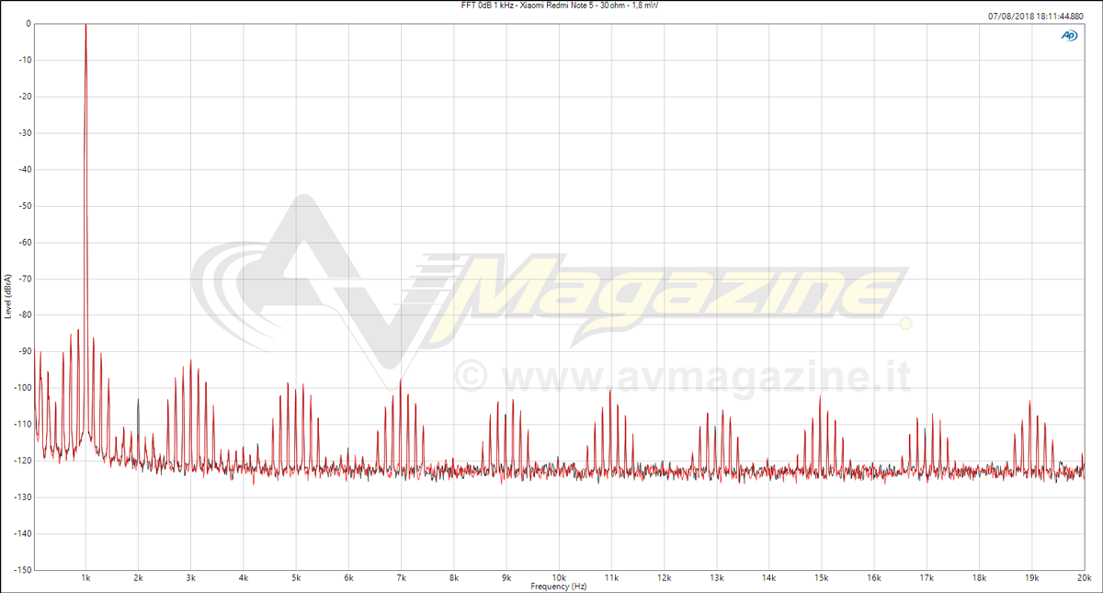Viewport: 1103px width, 593px height.
Task: Click the '5k' frequency axis tick label
Action: point(296,578)
